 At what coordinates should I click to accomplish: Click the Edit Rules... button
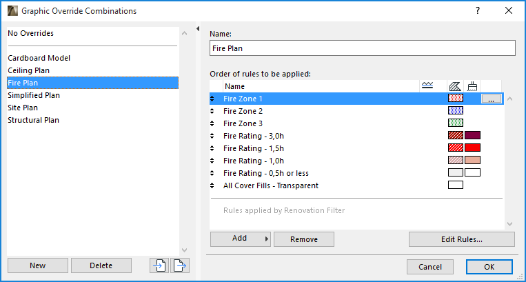(x=461, y=239)
